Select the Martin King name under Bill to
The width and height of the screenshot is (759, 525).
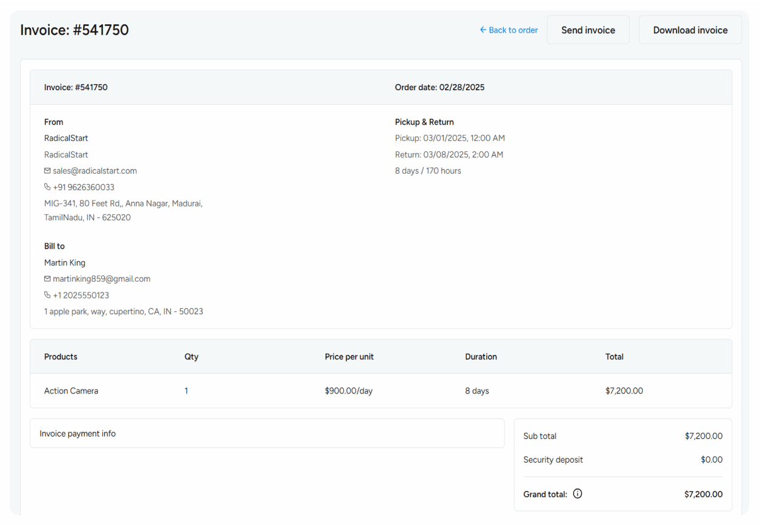point(64,263)
